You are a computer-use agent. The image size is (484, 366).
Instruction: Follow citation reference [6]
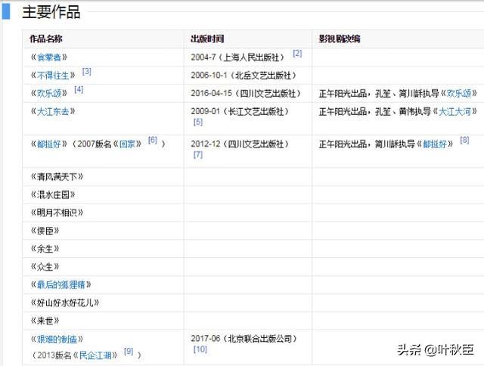point(153,140)
